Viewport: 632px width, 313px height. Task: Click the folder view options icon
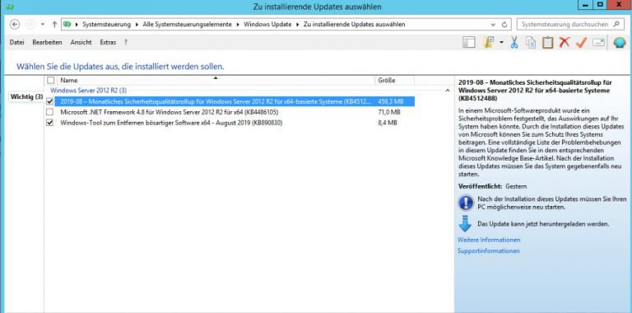click(489, 42)
